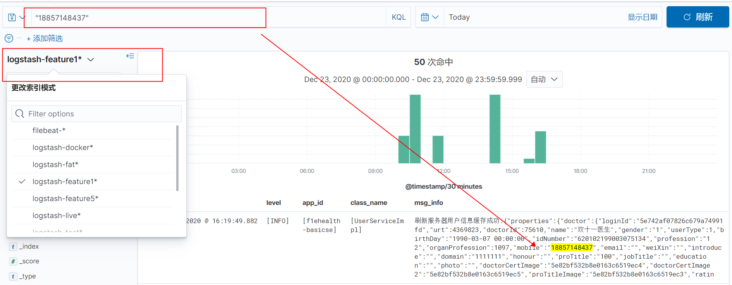Click the 显示日期 link

coord(643,17)
